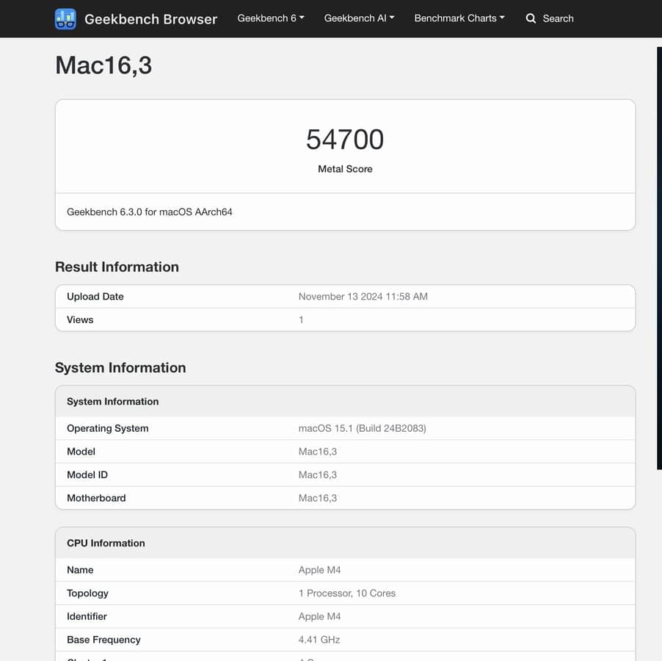This screenshot has height=661, width=662.
Task: Click the Motherboard row label
Action: [x=96, y=498]
